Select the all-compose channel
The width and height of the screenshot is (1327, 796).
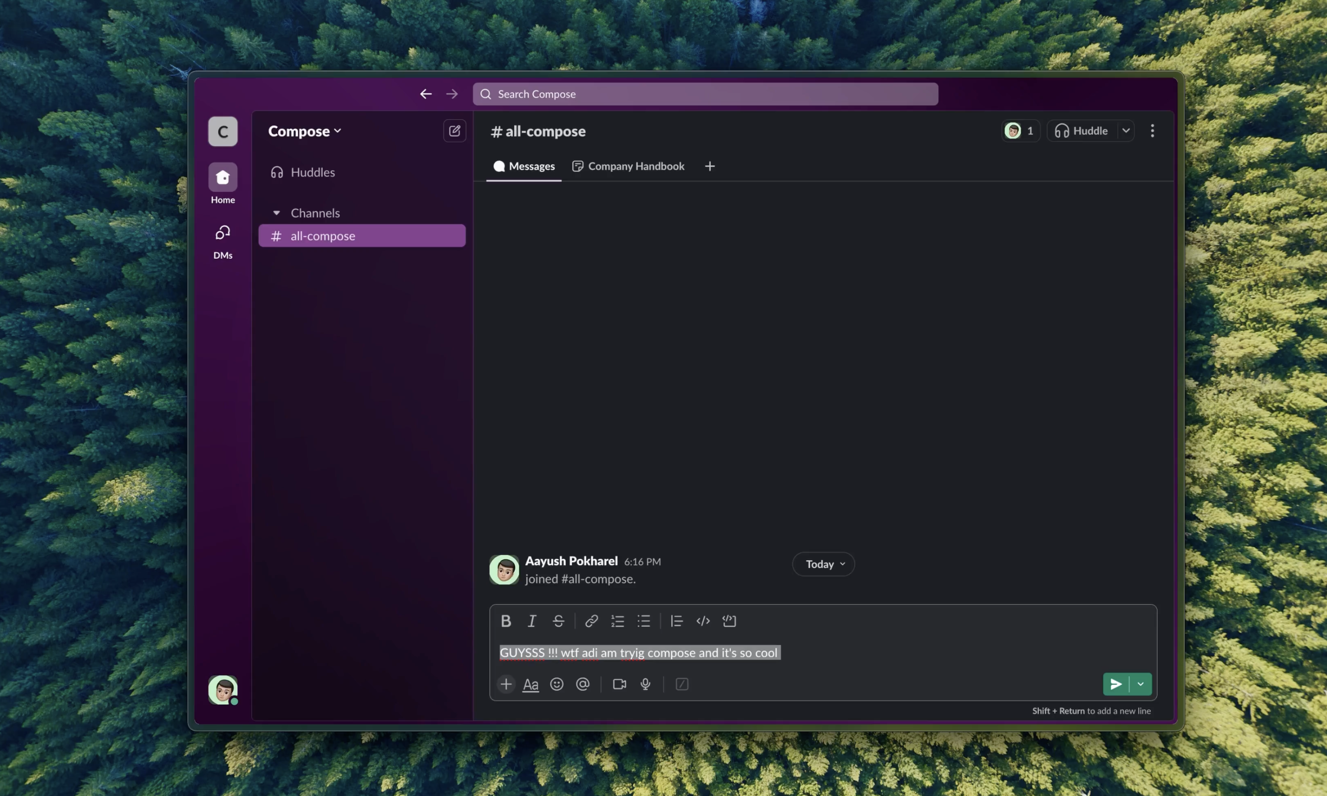tap(362, 236)
